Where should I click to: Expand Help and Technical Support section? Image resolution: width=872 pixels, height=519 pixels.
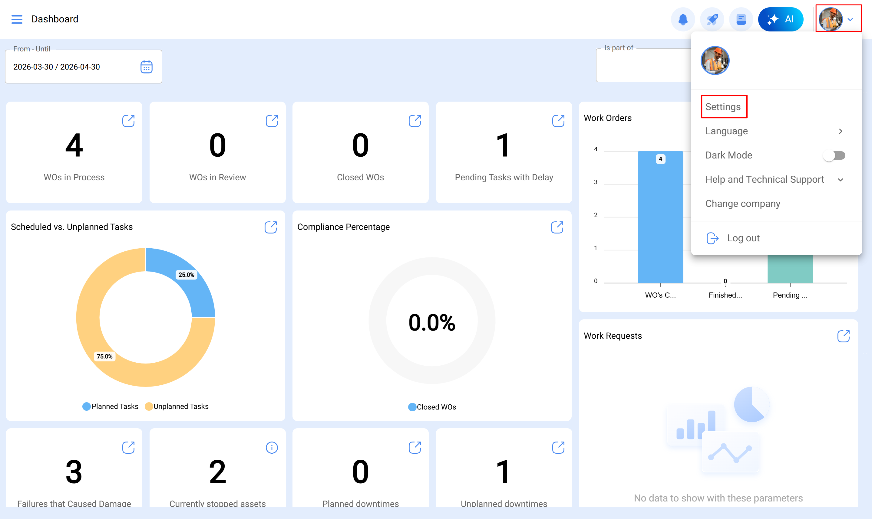point(775,179)
